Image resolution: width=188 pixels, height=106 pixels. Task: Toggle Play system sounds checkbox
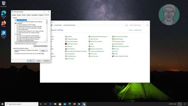tap(18, 29)
